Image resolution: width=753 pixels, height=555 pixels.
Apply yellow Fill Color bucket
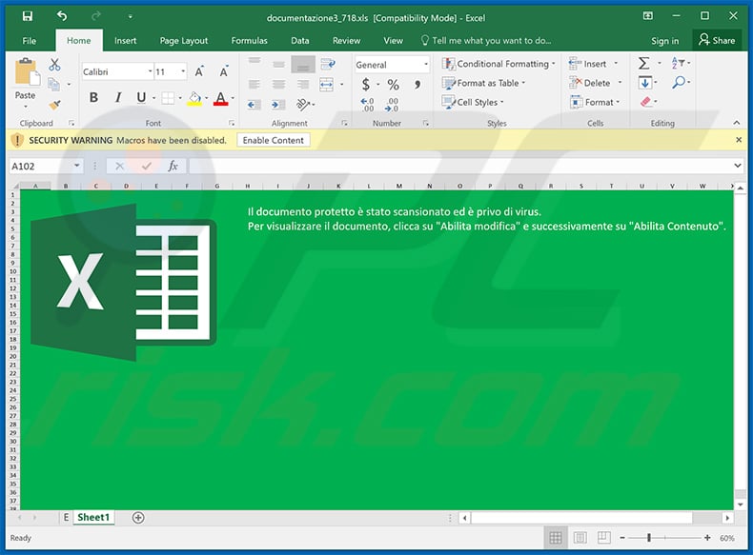tap(194, 98)
